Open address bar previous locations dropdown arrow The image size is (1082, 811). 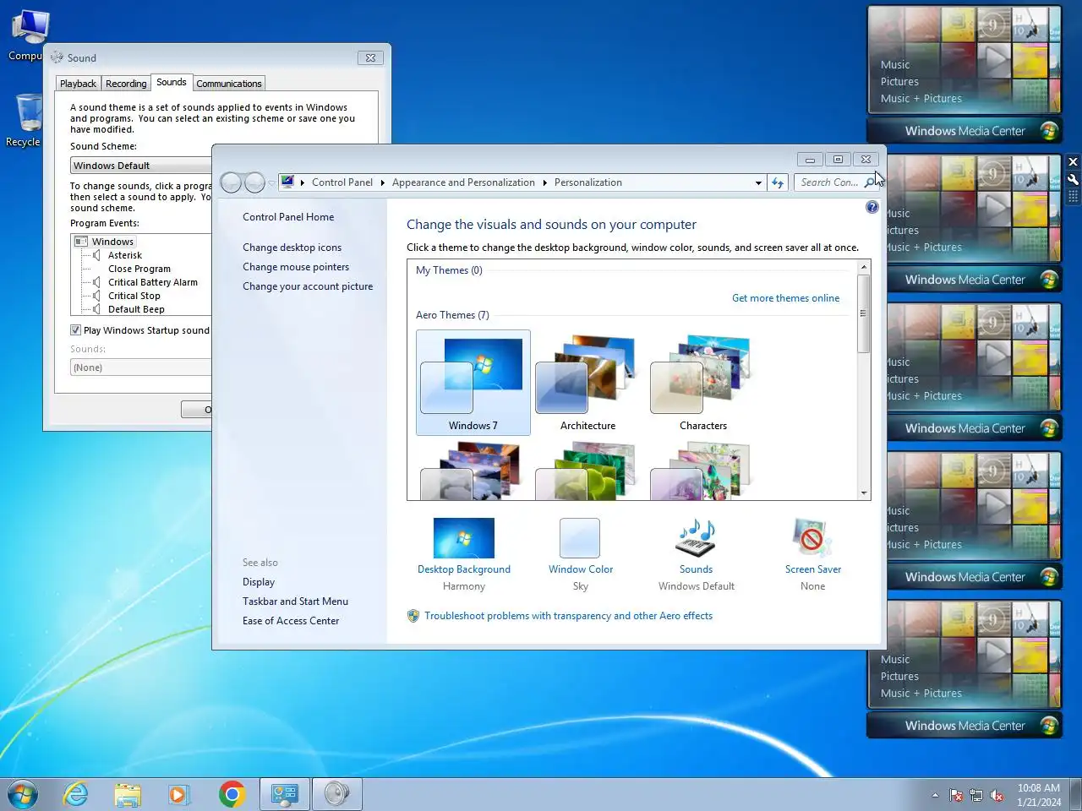(x=758, y=182)
